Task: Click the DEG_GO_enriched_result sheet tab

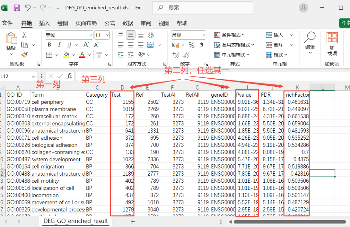Action: [76, 221]
